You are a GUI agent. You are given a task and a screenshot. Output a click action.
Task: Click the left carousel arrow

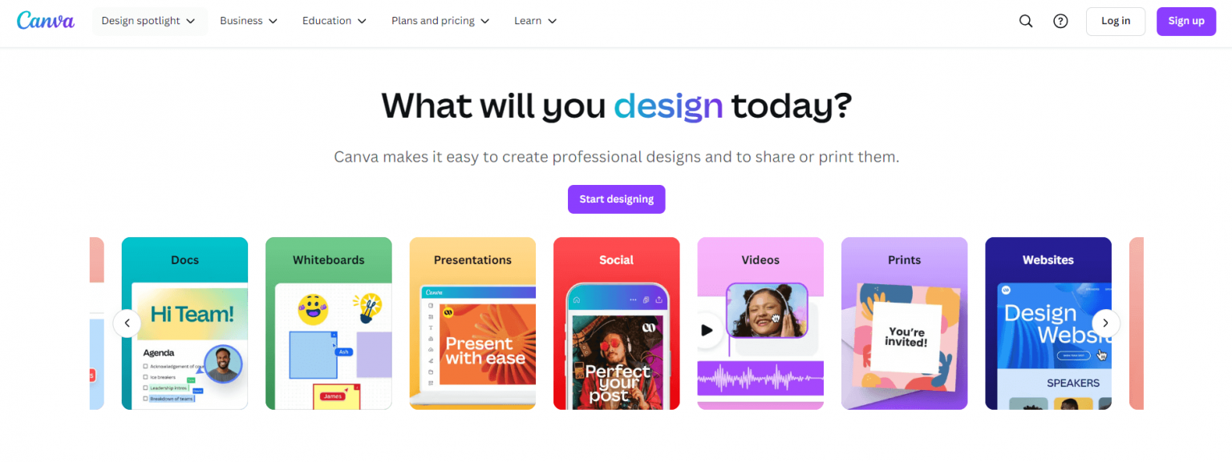click(x=127, y=323)
